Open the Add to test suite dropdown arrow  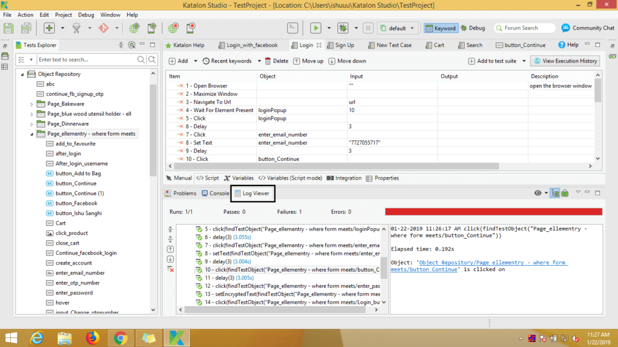524,61
